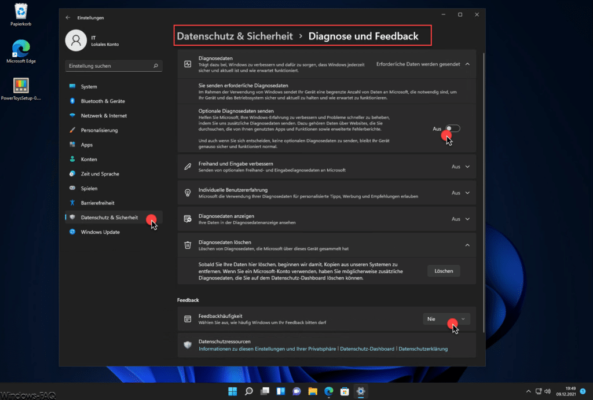This screenshot has width=593, height=400.
Task: Open the notification badge in system tray
Action: (583, 391)
